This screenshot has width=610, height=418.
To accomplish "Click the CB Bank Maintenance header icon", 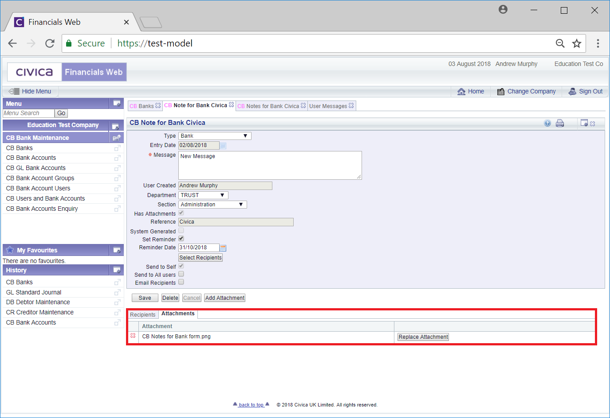I will point(117,138).
